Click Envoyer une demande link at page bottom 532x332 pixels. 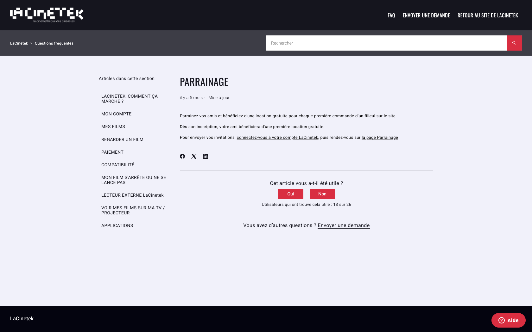[x=344, y=225]
